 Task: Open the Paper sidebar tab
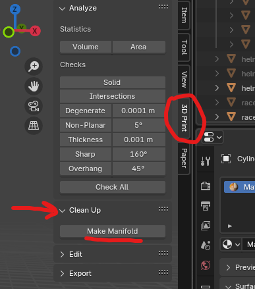(184, 158)
